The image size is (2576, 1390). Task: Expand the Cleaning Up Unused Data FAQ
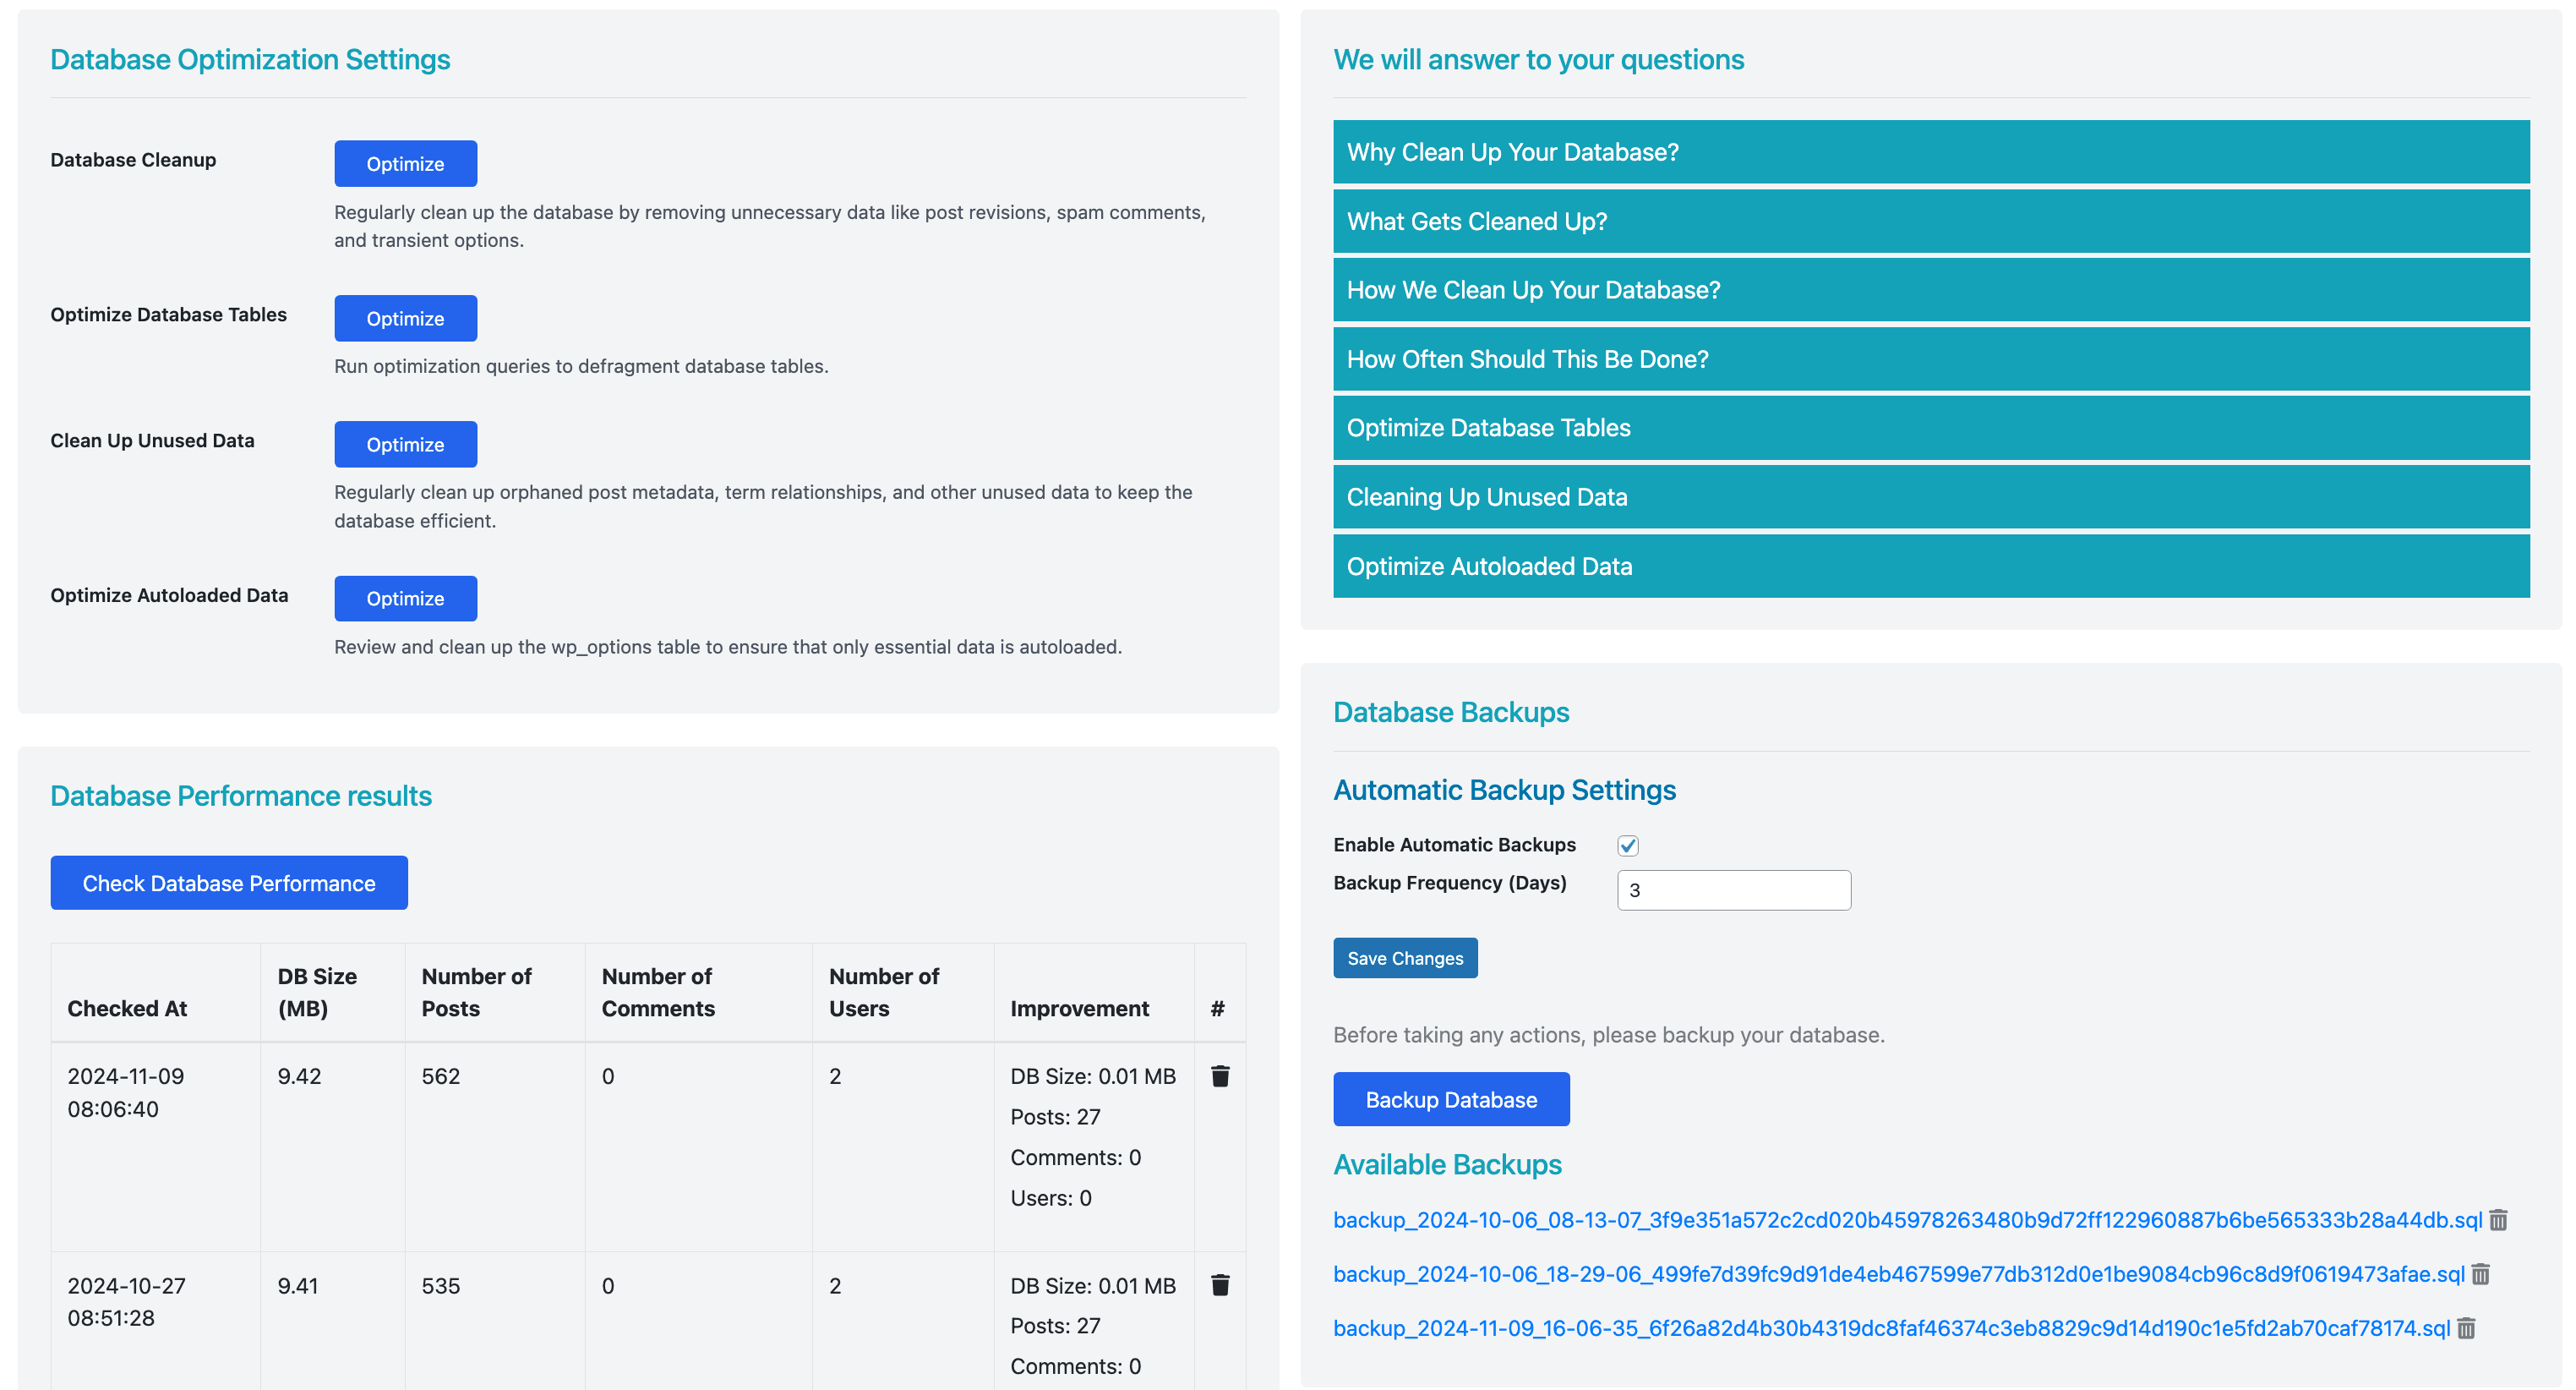pyautogui.click(x=1931, y=497)
